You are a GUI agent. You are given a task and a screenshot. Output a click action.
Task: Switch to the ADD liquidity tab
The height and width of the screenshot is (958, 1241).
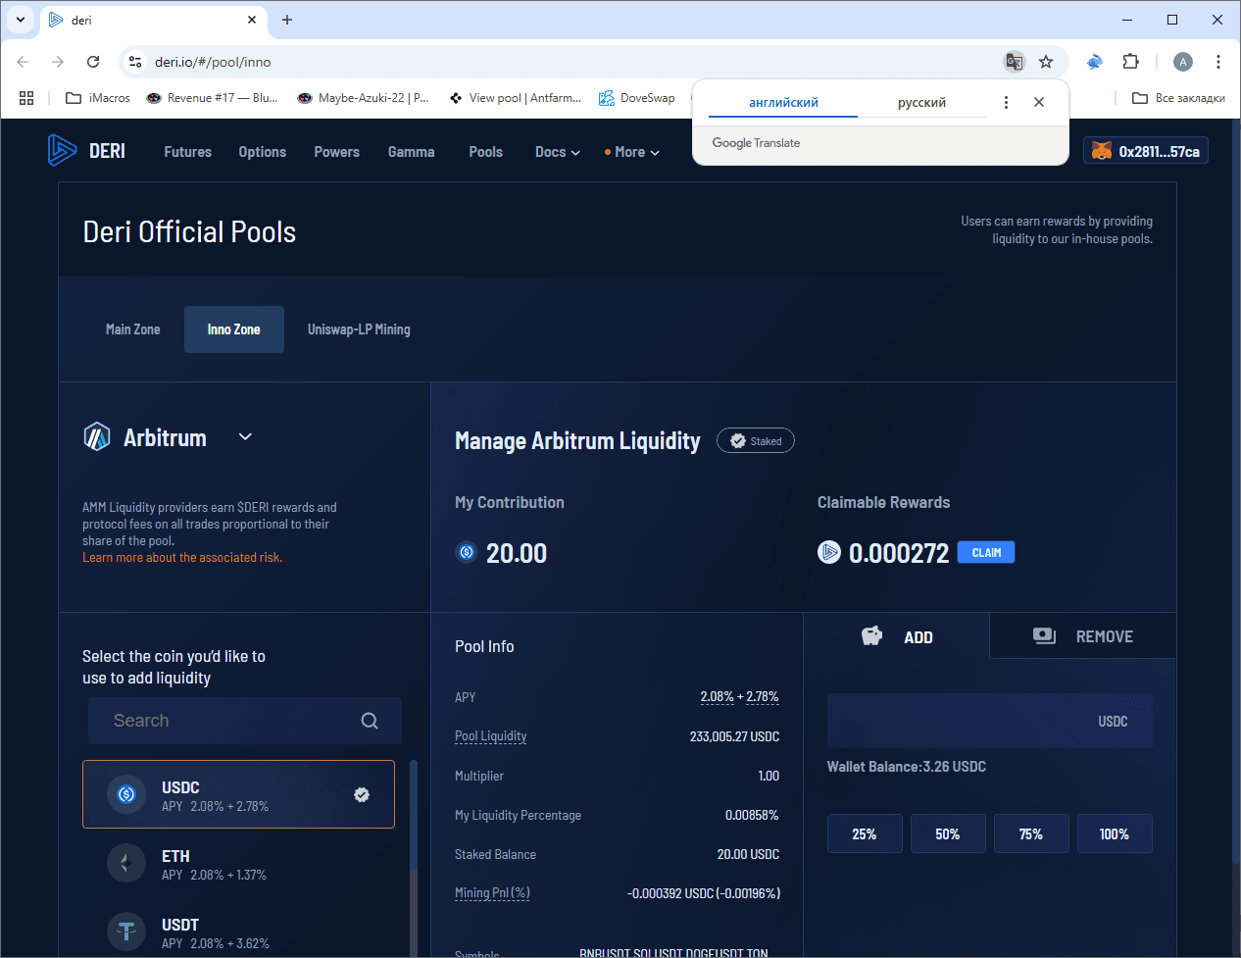point(897,636)
